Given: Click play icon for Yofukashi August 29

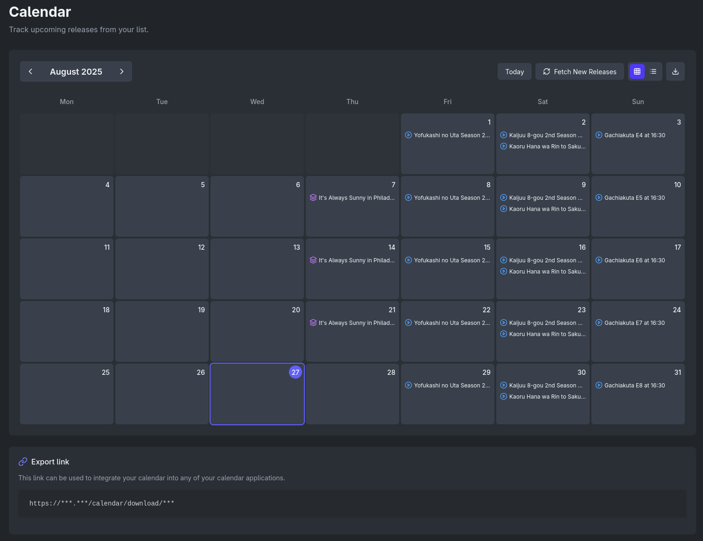Looking at the screenshot, I should pyautogui.click(x=408, y=386).
